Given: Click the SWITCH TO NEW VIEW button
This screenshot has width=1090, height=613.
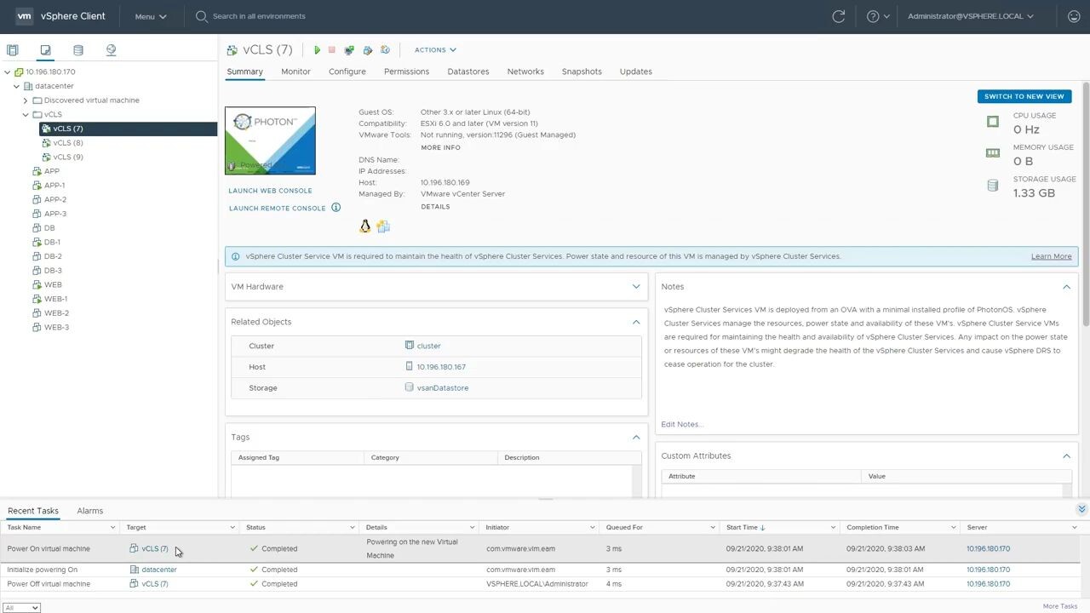Looking at the screenshot, I should click(x=1024, y=96).
